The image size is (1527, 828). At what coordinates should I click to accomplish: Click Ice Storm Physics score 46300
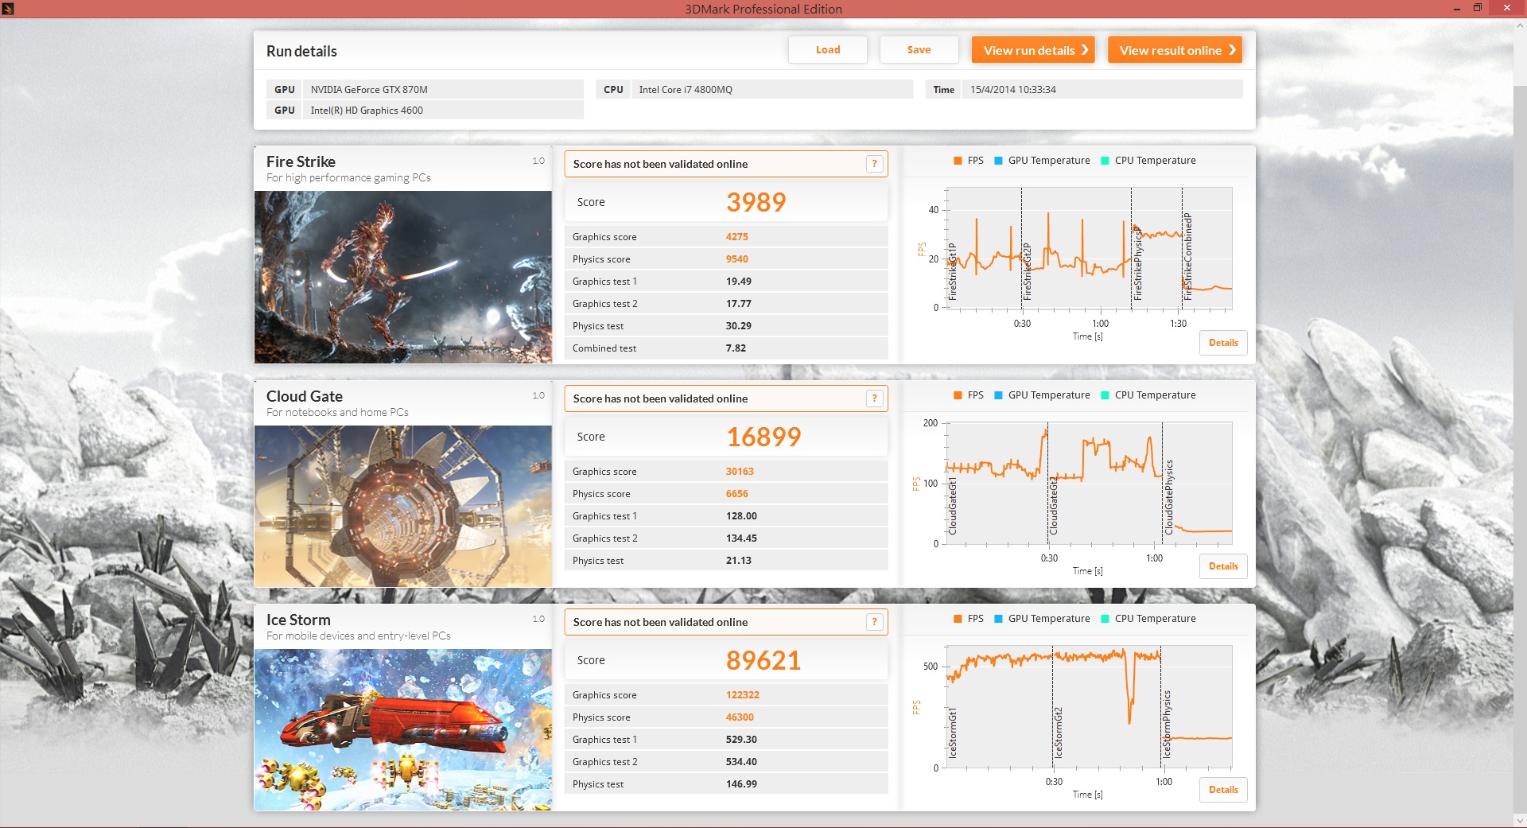[740, 717]
